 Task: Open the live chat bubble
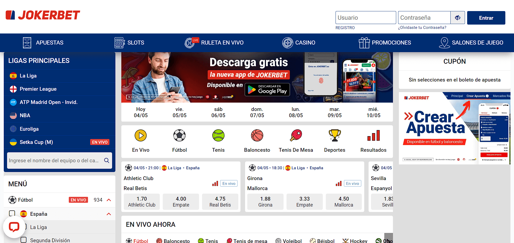point(14,227)
